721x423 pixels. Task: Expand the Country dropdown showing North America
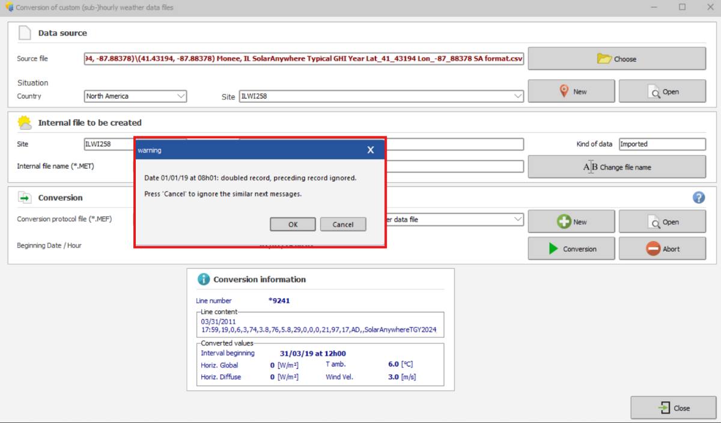[x=181, y=96]
